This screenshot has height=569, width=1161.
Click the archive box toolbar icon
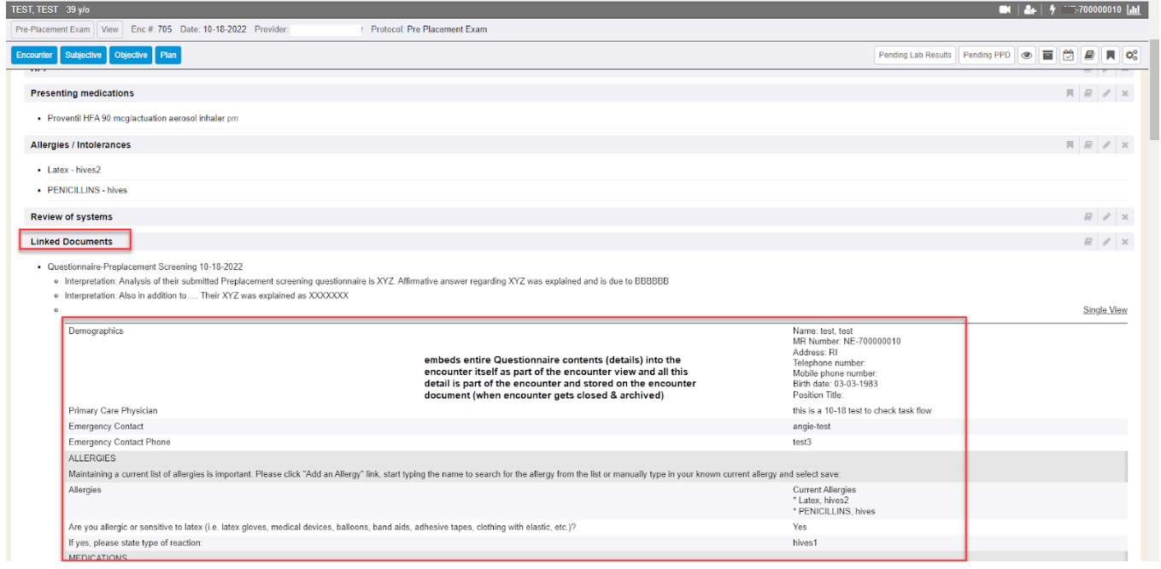(1047, 56)
